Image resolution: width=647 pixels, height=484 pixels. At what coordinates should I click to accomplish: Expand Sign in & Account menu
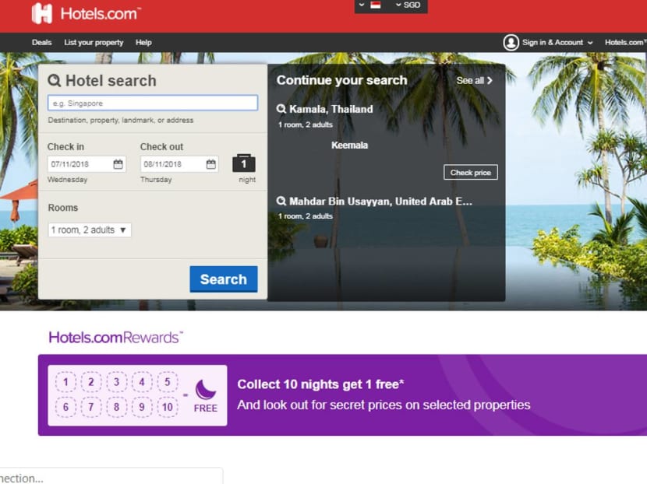[557, 43]
